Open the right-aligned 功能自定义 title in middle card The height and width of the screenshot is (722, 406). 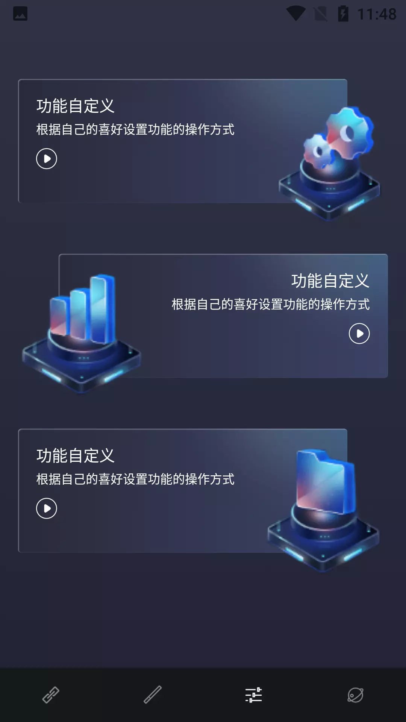pos(330,281)
